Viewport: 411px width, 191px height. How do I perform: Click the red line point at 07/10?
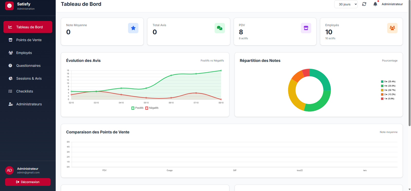click(196, 93)
